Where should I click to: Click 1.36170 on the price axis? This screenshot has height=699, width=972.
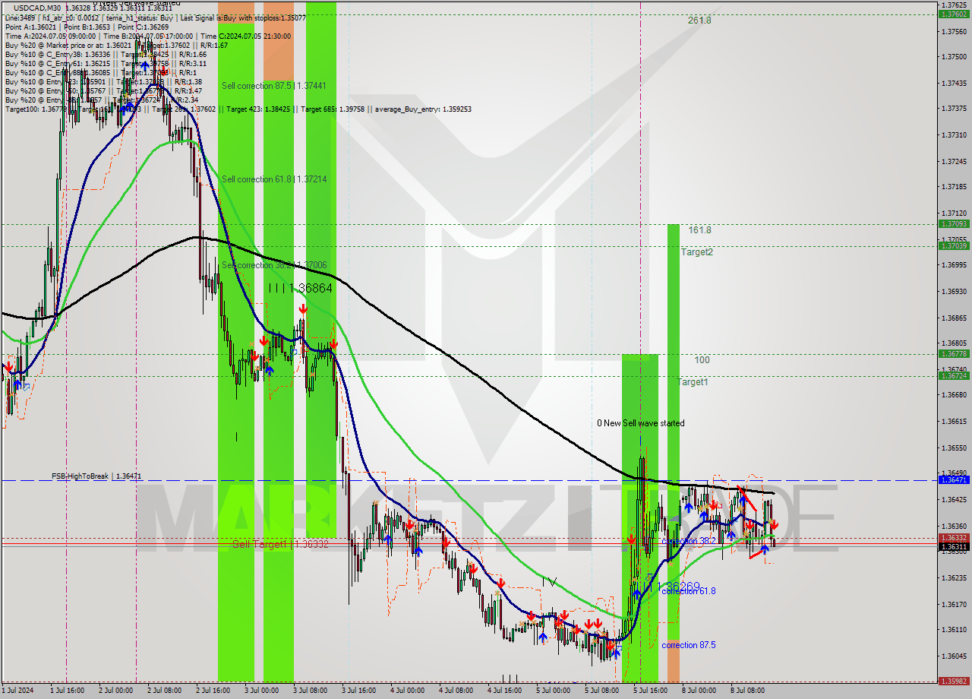[955, 605]
